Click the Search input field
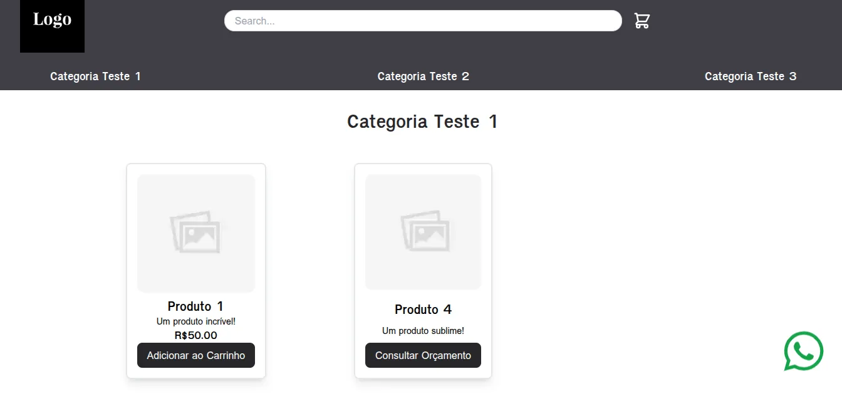842x401 pixels. [423, 21]
